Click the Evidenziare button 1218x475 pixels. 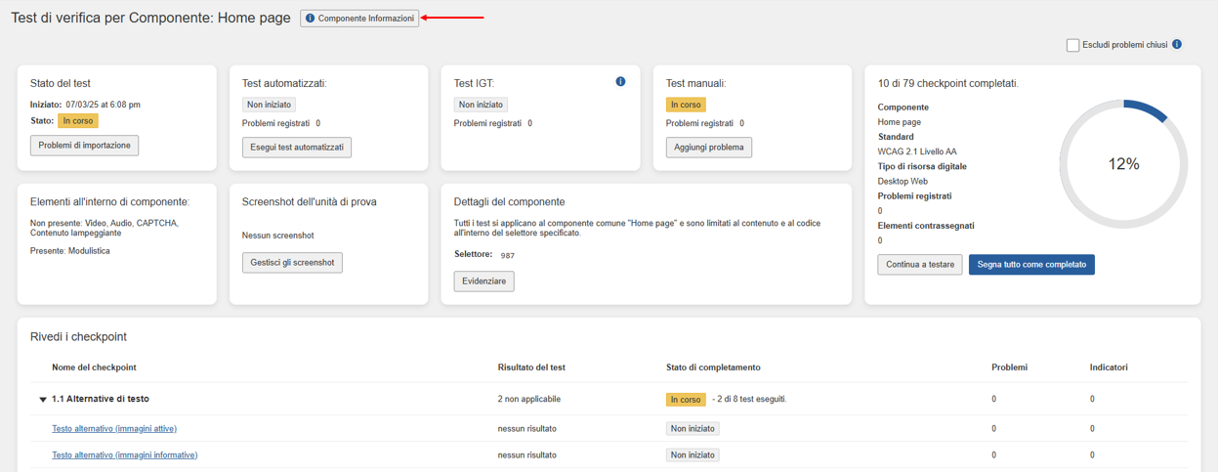click(483, 281)
